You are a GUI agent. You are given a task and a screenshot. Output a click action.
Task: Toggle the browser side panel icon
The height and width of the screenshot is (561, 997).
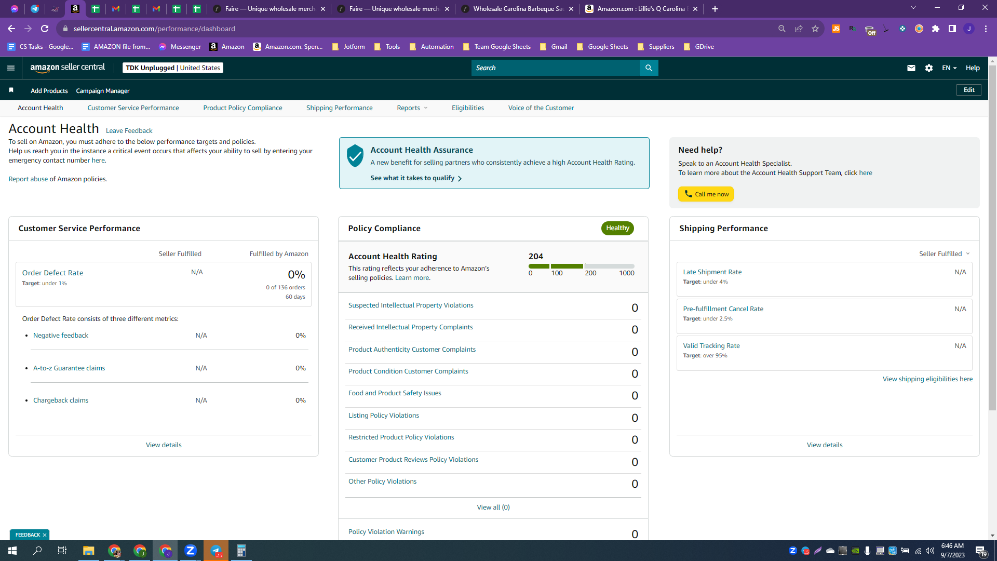pyautogui.click(x=952, y=29)
